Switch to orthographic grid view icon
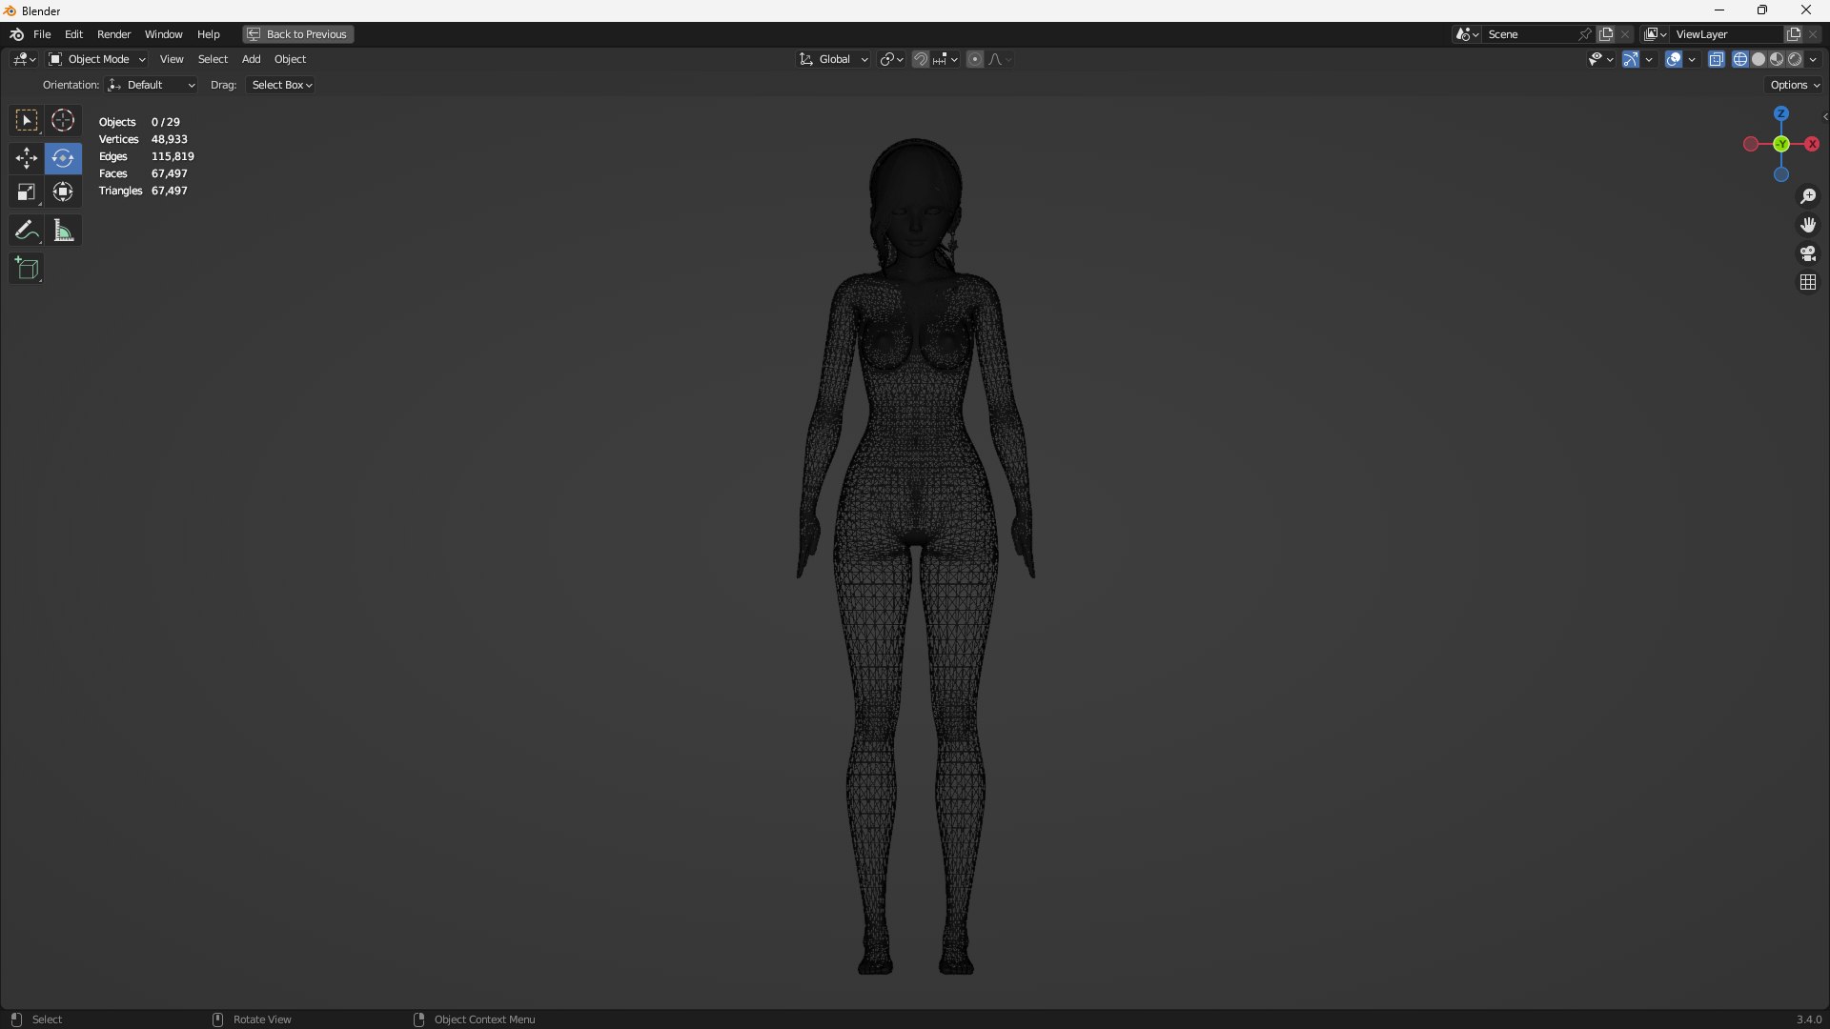The height and width of the screenshot is (1029, 1830). pos(1808,282)
